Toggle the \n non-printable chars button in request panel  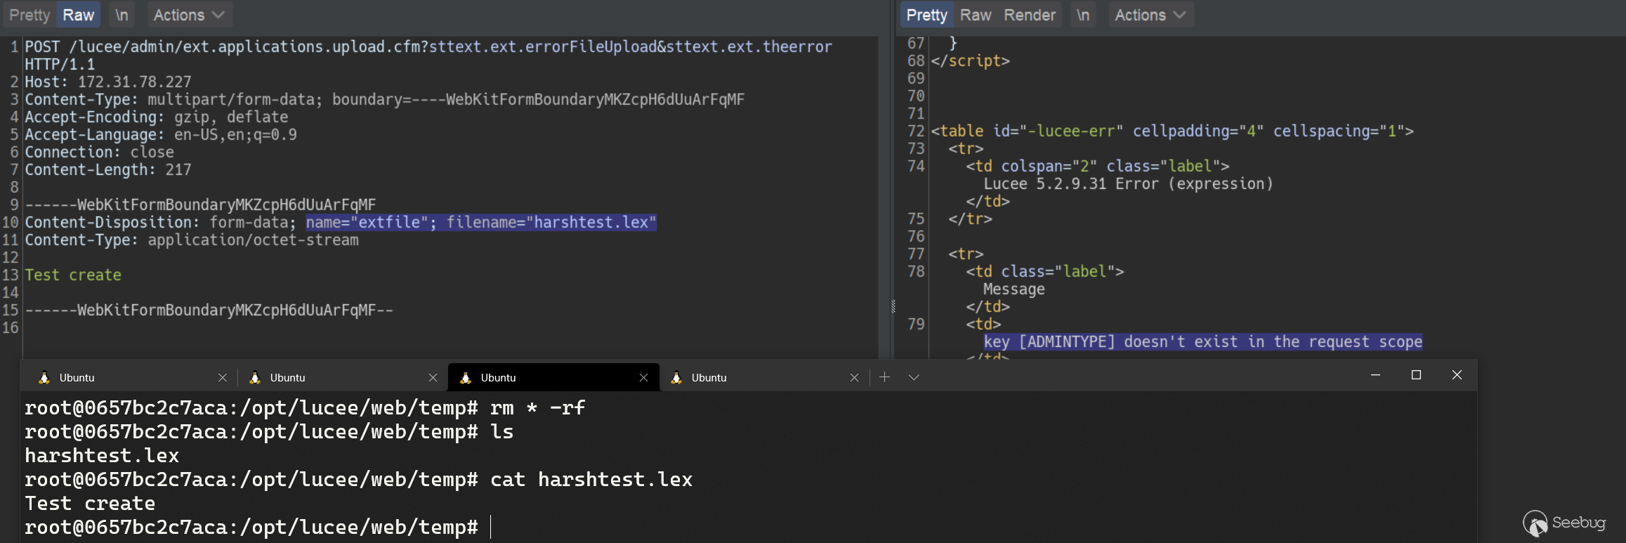122,15
